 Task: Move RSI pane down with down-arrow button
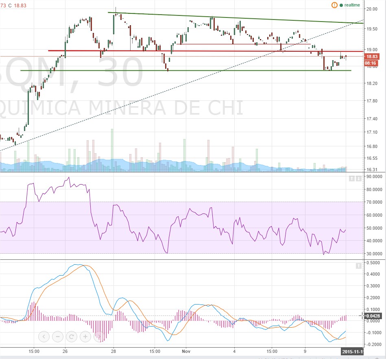click(359, 178)
